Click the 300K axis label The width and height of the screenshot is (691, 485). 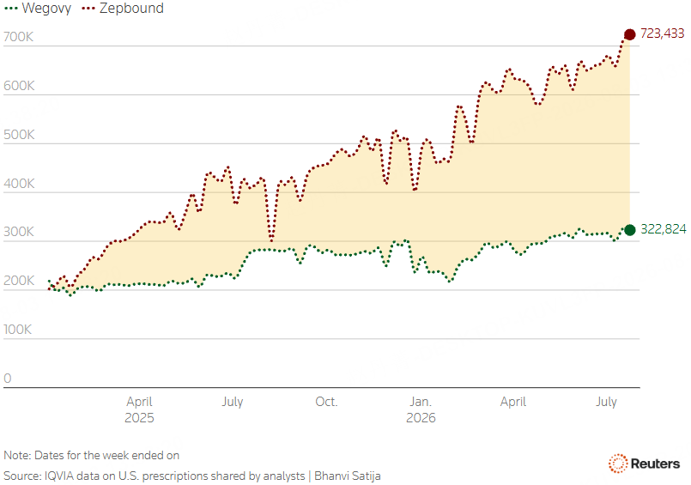coord(19,232)
